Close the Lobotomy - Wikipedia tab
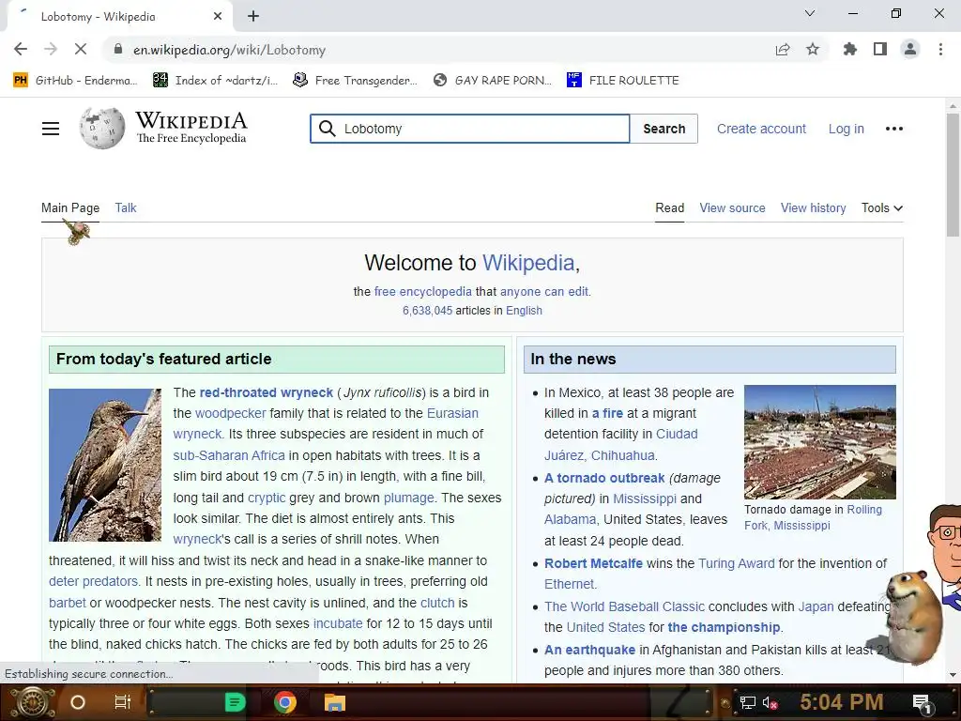 [218, 16]
